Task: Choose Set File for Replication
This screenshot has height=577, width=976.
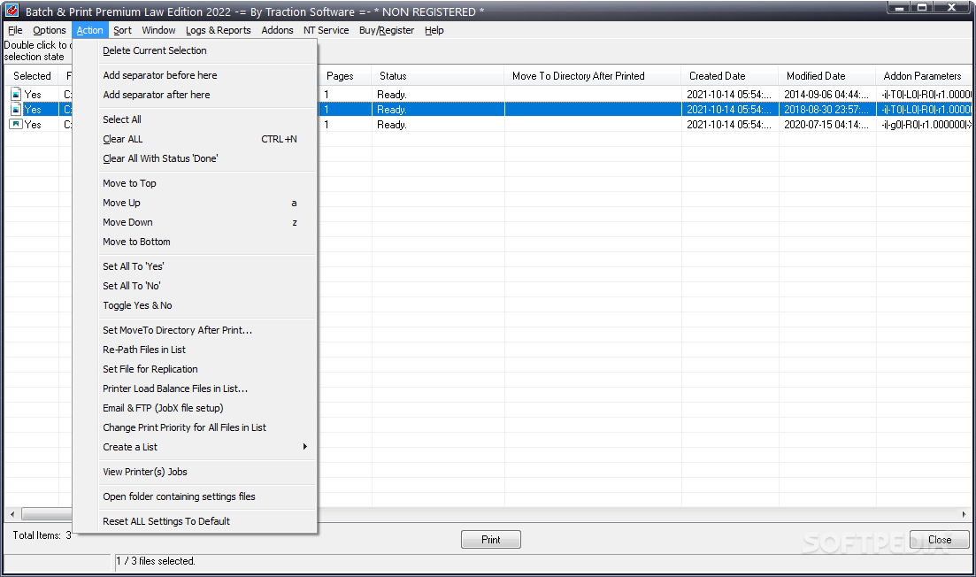Action: pyautogui.click(x=195, y=369)
